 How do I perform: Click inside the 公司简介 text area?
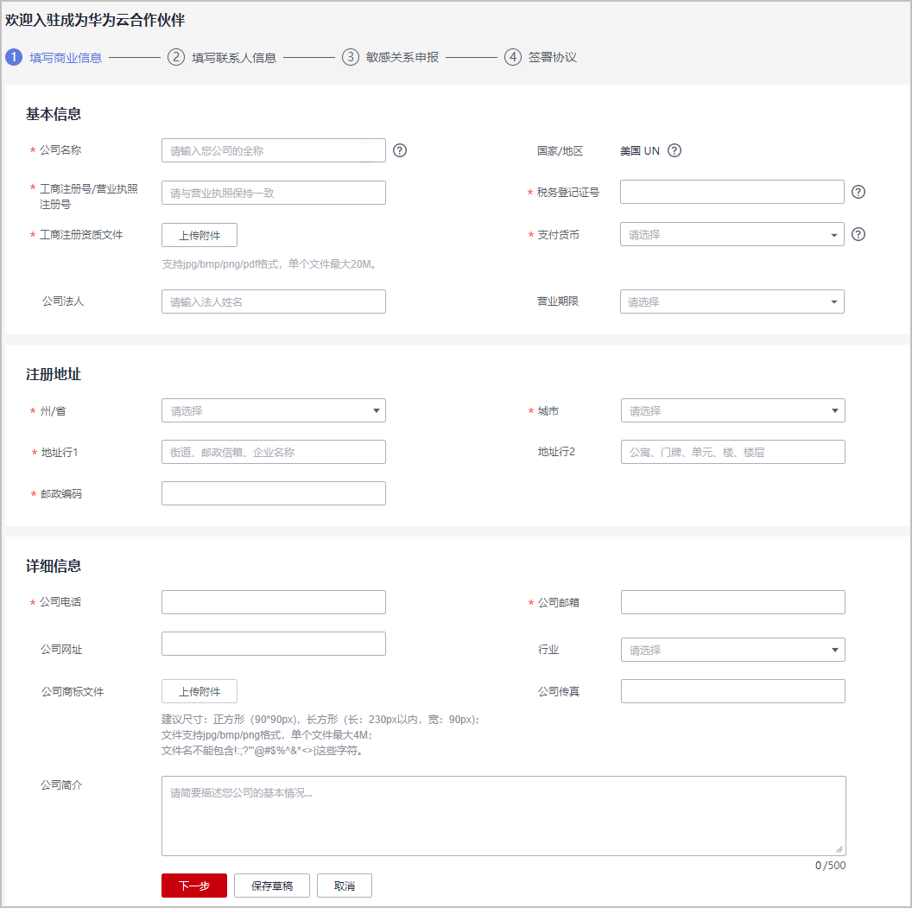coord(503,816)
